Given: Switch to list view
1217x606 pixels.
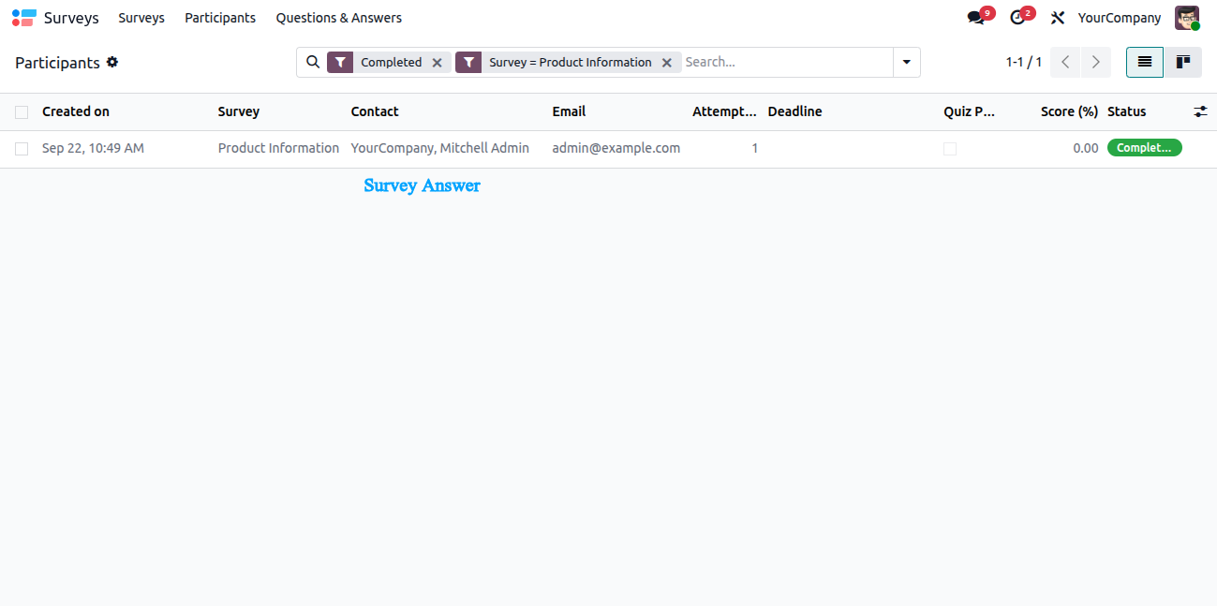Looking at the screenshot, I should click(x=1145, y=62).
